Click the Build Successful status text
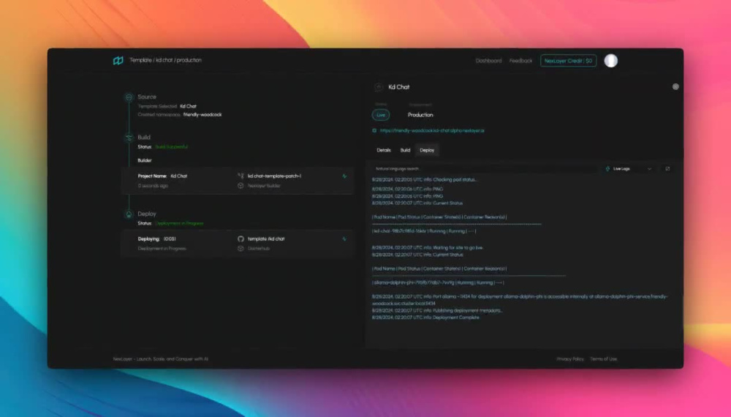This screenshot has width=731, height=417. coord(171,147)
